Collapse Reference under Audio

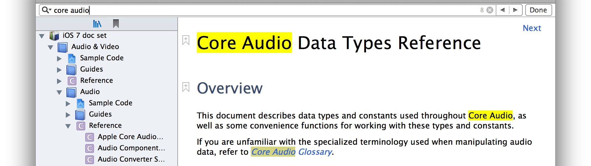68,126
